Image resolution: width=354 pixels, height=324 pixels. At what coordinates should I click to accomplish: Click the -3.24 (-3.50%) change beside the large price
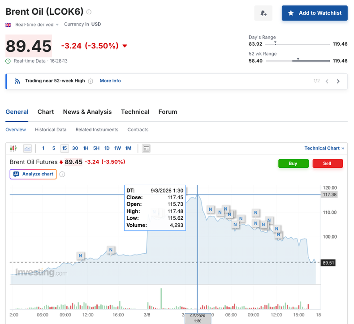coord(90,46)
